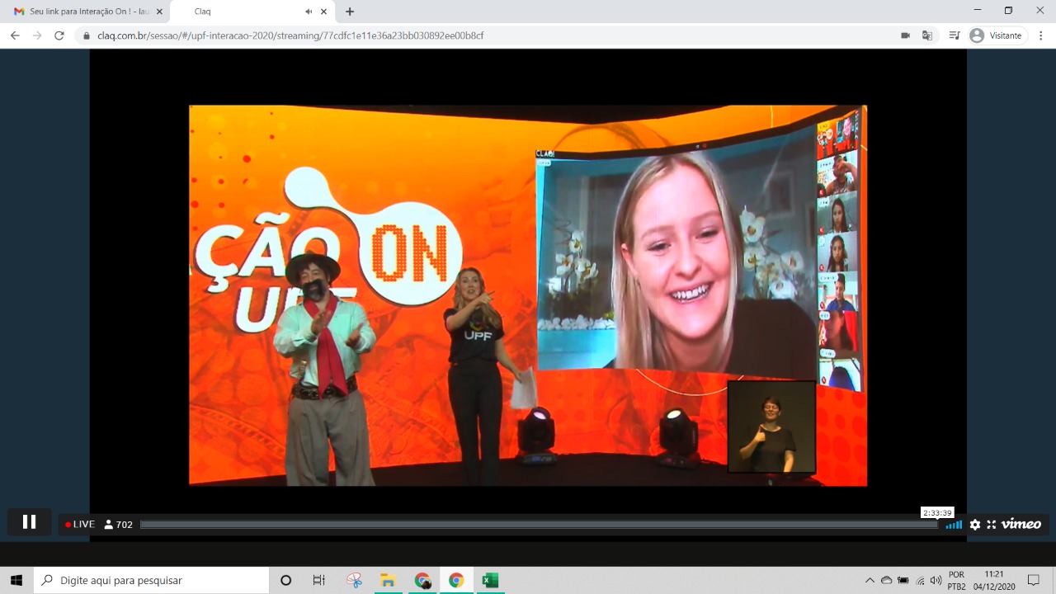The width and height of the screenshot is (1056, 594).
Task: Open the Snipping Tool taskbar icon
Action: (x=354, y=580)
